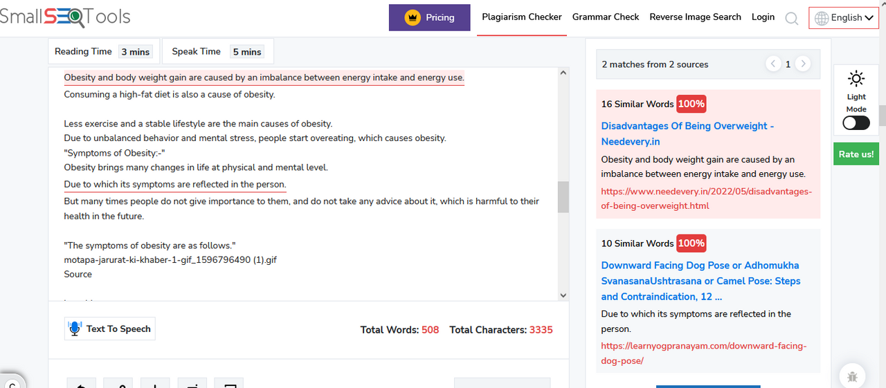Open the needevery.in source URL
The height and width of the screenshot is (388, 886).
[x=706, y=198]
